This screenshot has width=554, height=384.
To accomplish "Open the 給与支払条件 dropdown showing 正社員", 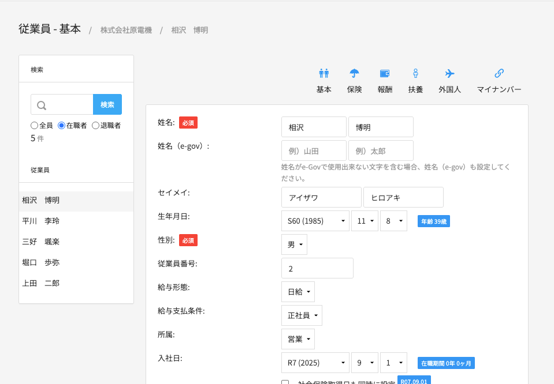I will 302,315.
